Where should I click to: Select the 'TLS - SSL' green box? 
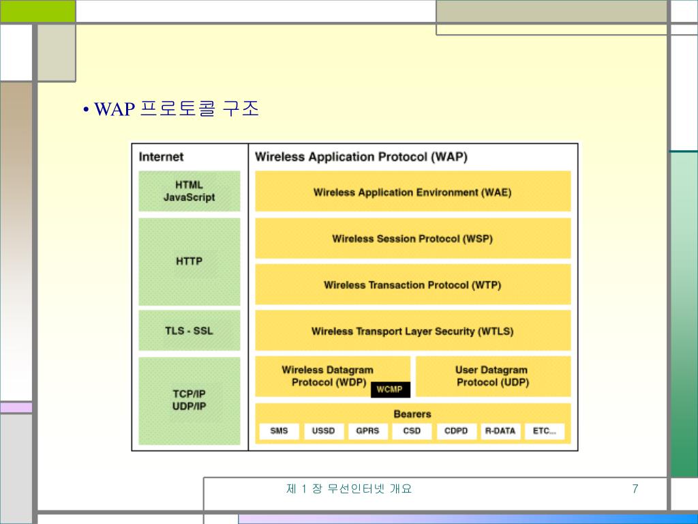[x=189, y=331]
